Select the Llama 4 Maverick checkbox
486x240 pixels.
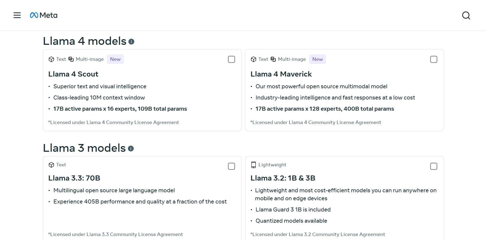(434, 59)
